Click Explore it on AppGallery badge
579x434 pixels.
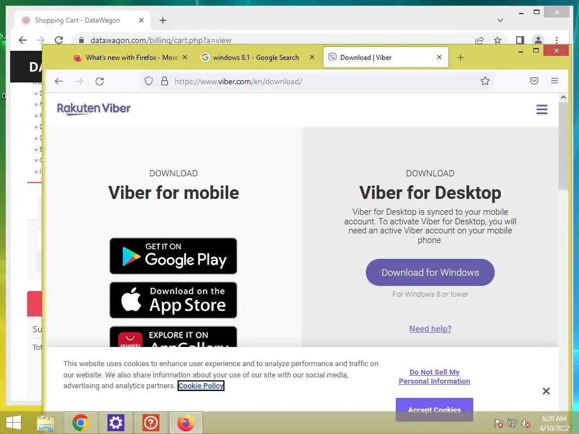click(x=173, y=337)
